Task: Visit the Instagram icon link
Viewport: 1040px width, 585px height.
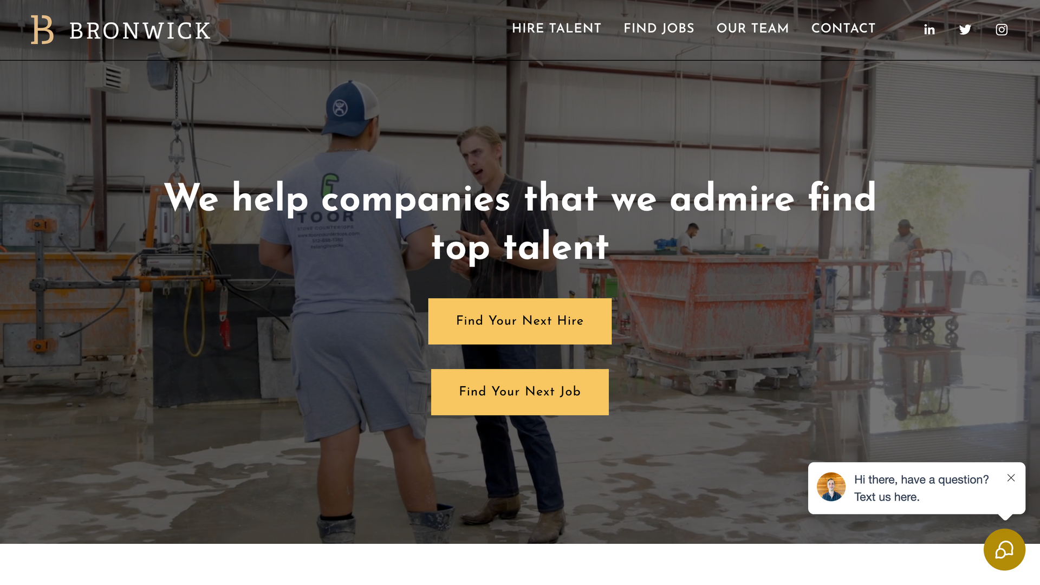Action: pos(1002,30)
